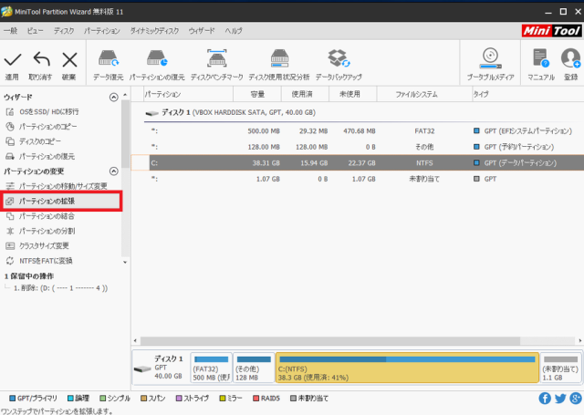Select the 500.00 MB FAT32 partition row

coord(358,131)
